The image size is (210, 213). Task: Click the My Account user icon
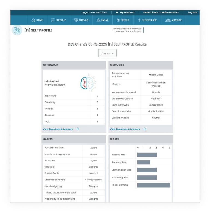click(x=117, y=12)
